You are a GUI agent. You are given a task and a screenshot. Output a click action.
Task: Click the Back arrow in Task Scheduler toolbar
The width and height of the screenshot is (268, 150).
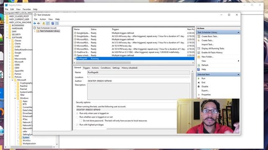(x=35, y=23)
